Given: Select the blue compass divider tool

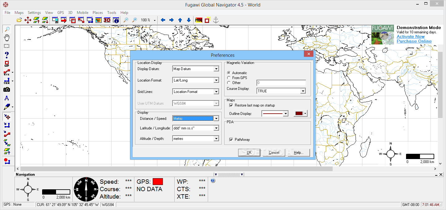Looking at the screenshot, I should 7,98.
